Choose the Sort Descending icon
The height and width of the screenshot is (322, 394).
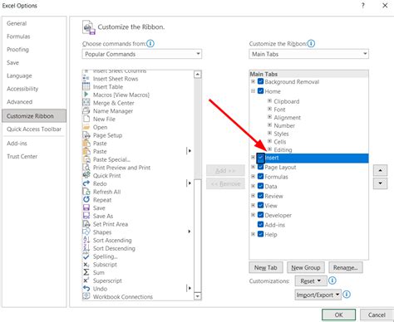click(x=86, y=248)
